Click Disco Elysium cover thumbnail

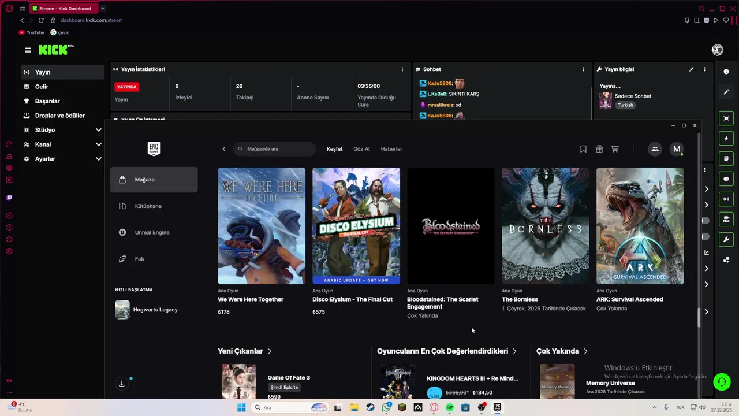356,226
